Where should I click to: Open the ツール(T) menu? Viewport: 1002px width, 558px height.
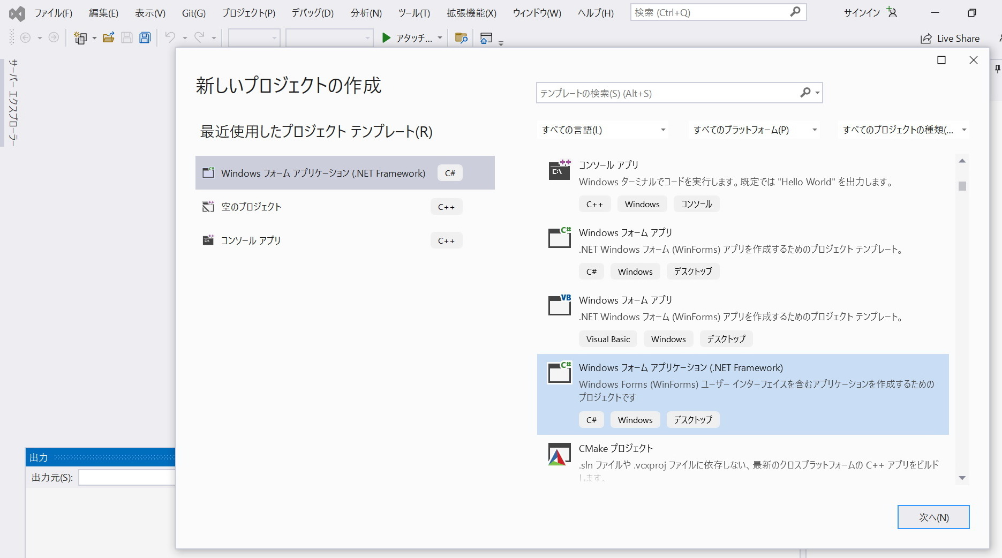coord(414,13)
